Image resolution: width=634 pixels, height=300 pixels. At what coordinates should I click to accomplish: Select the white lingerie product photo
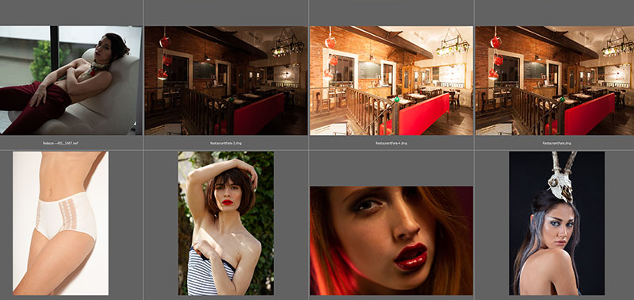(x=60, y=223)
